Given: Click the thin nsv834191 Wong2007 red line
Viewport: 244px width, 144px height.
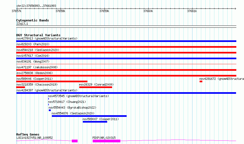Looking at the screenshot, I should click(126, 64).
